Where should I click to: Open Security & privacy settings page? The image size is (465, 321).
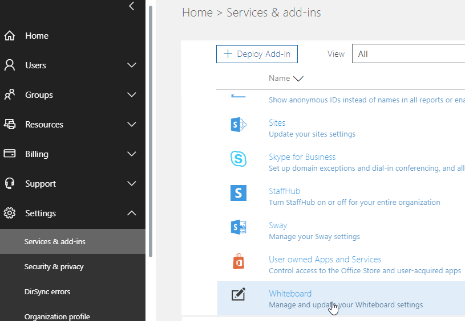pos(54,267)
